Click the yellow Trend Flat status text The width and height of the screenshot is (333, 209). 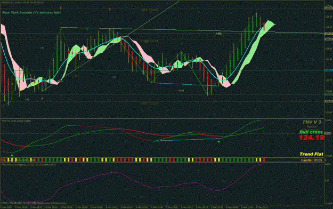click(x=311, y=154)
